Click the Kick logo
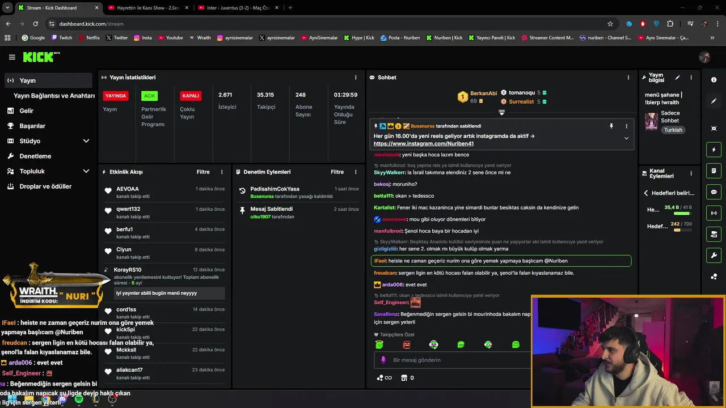 click(41, 57)
